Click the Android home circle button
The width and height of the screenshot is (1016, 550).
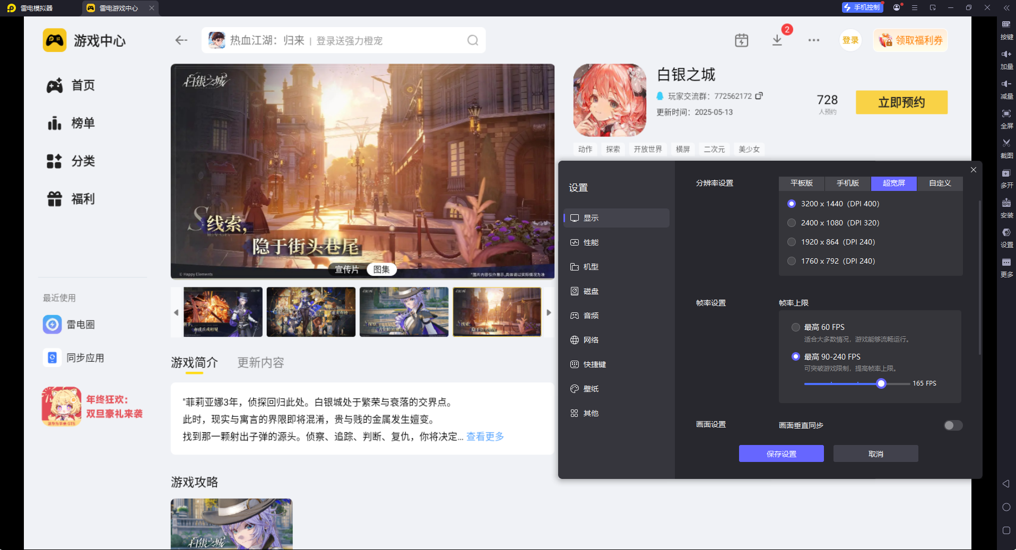coord(1006,507)
